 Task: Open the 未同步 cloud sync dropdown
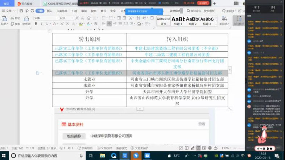(x=229, y=11)
